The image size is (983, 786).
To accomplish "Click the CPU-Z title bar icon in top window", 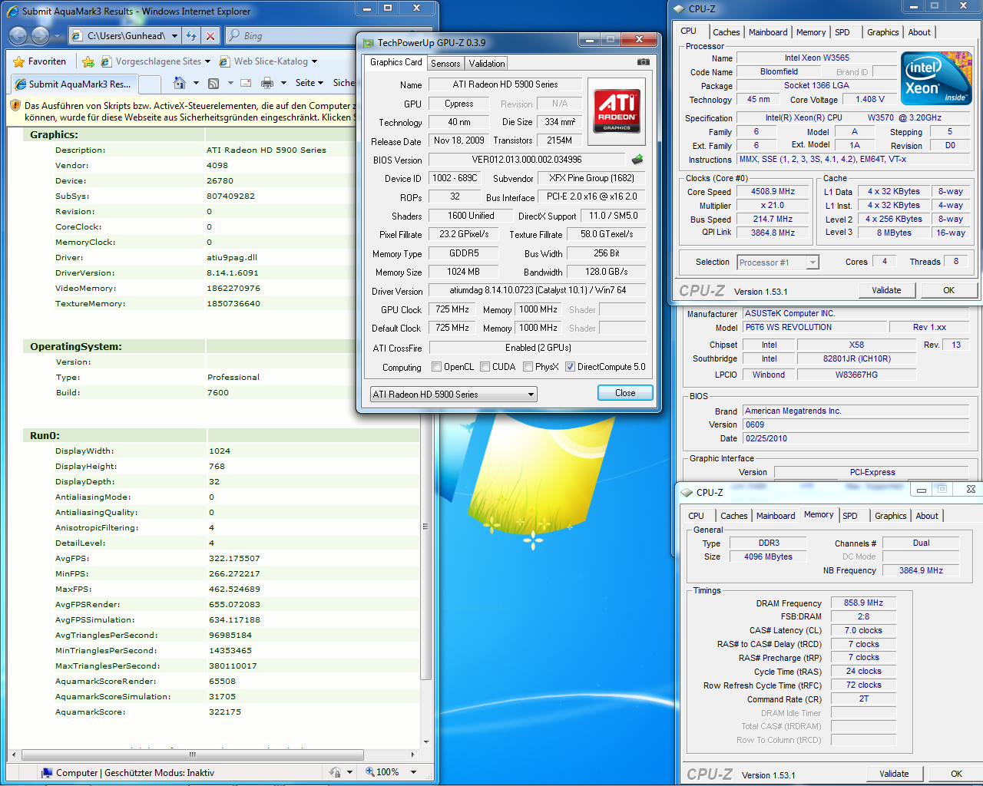I will 679,9.
